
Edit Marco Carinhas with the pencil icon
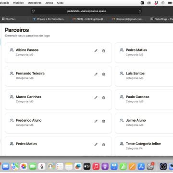[x=96, y=98]
